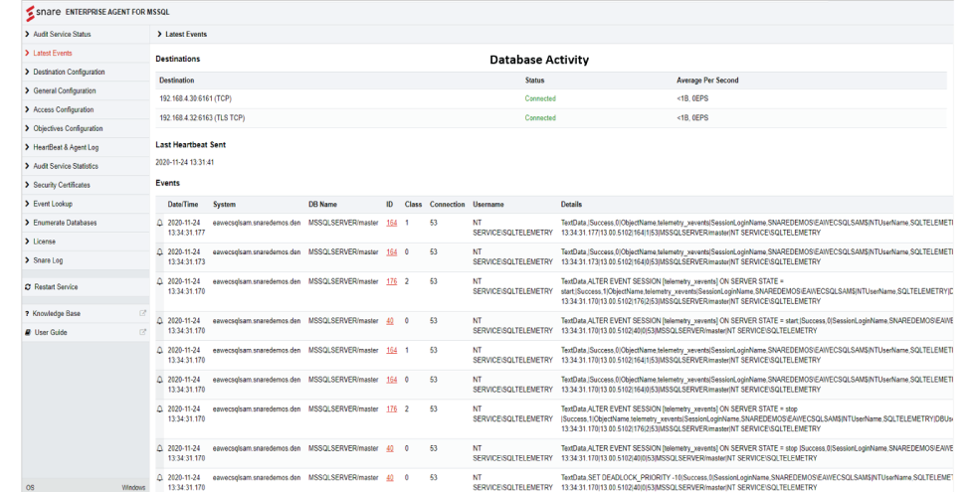Open the Knowledge Base link
This screenshot has height=492, width=975.
(x=56, y=314)
